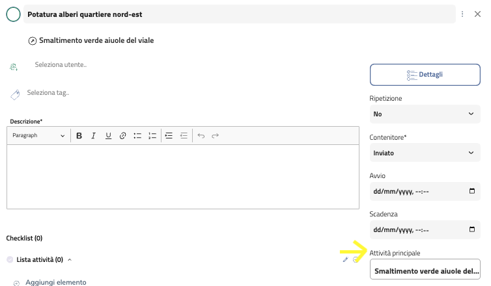Expand the Contenitore dropdown showing Inviato
The width and height of the screenshot is (491, 286).
(425, 153)
